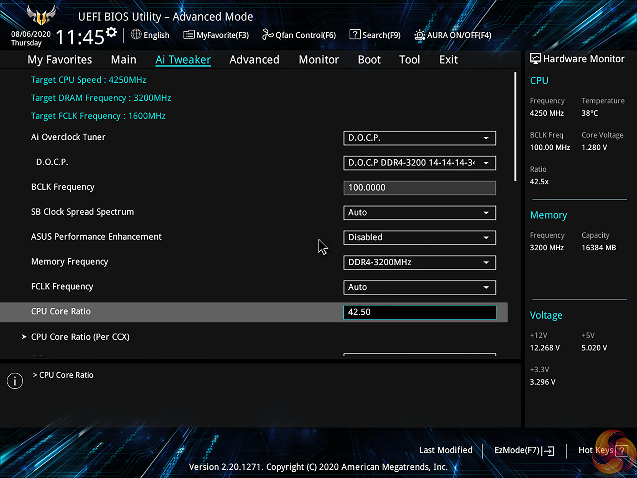Click the settings gear next to clock
This screenshot has width=637, height=478.
tap(111, 32)
